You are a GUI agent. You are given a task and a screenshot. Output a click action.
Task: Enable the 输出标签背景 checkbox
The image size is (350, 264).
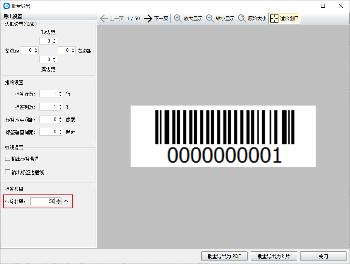coord(8,158)
